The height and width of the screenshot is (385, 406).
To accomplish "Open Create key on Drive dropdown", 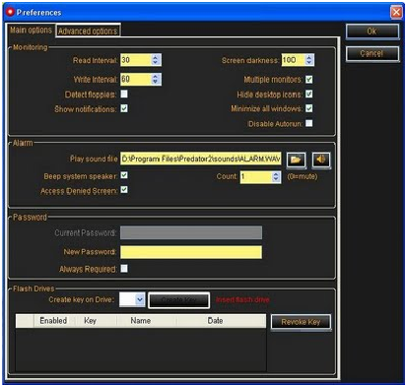I will [x=140, y=299].
